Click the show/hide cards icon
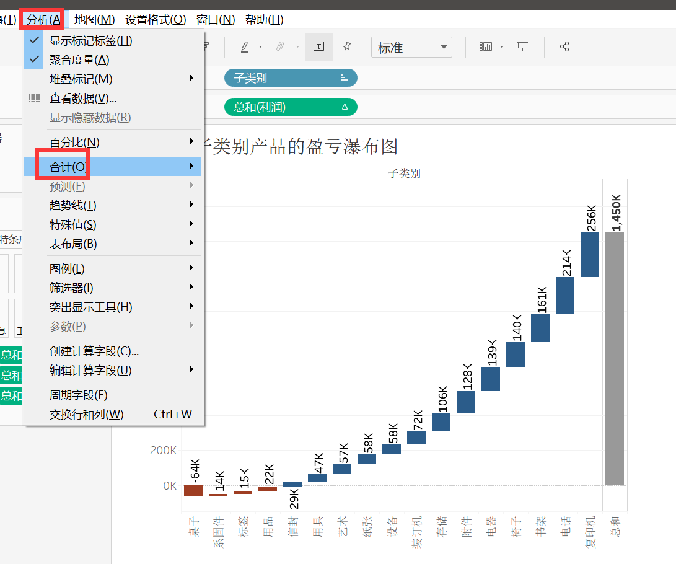 pyautogui.click(x=485, y=46)
